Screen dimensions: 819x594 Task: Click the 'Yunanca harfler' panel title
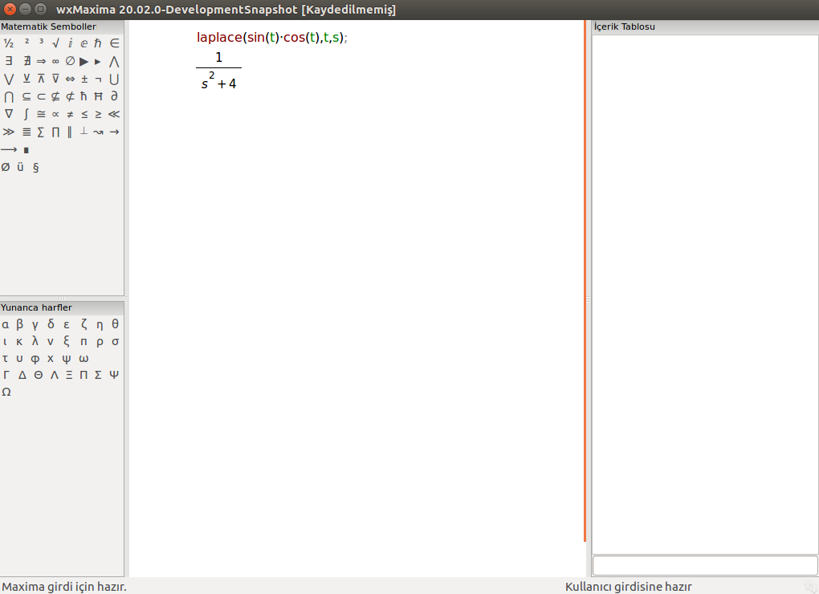click(x=37, y=307)
